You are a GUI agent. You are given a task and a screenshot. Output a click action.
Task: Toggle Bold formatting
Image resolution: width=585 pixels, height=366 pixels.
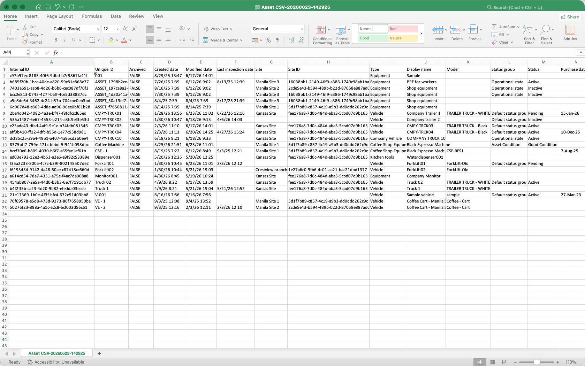56,40
